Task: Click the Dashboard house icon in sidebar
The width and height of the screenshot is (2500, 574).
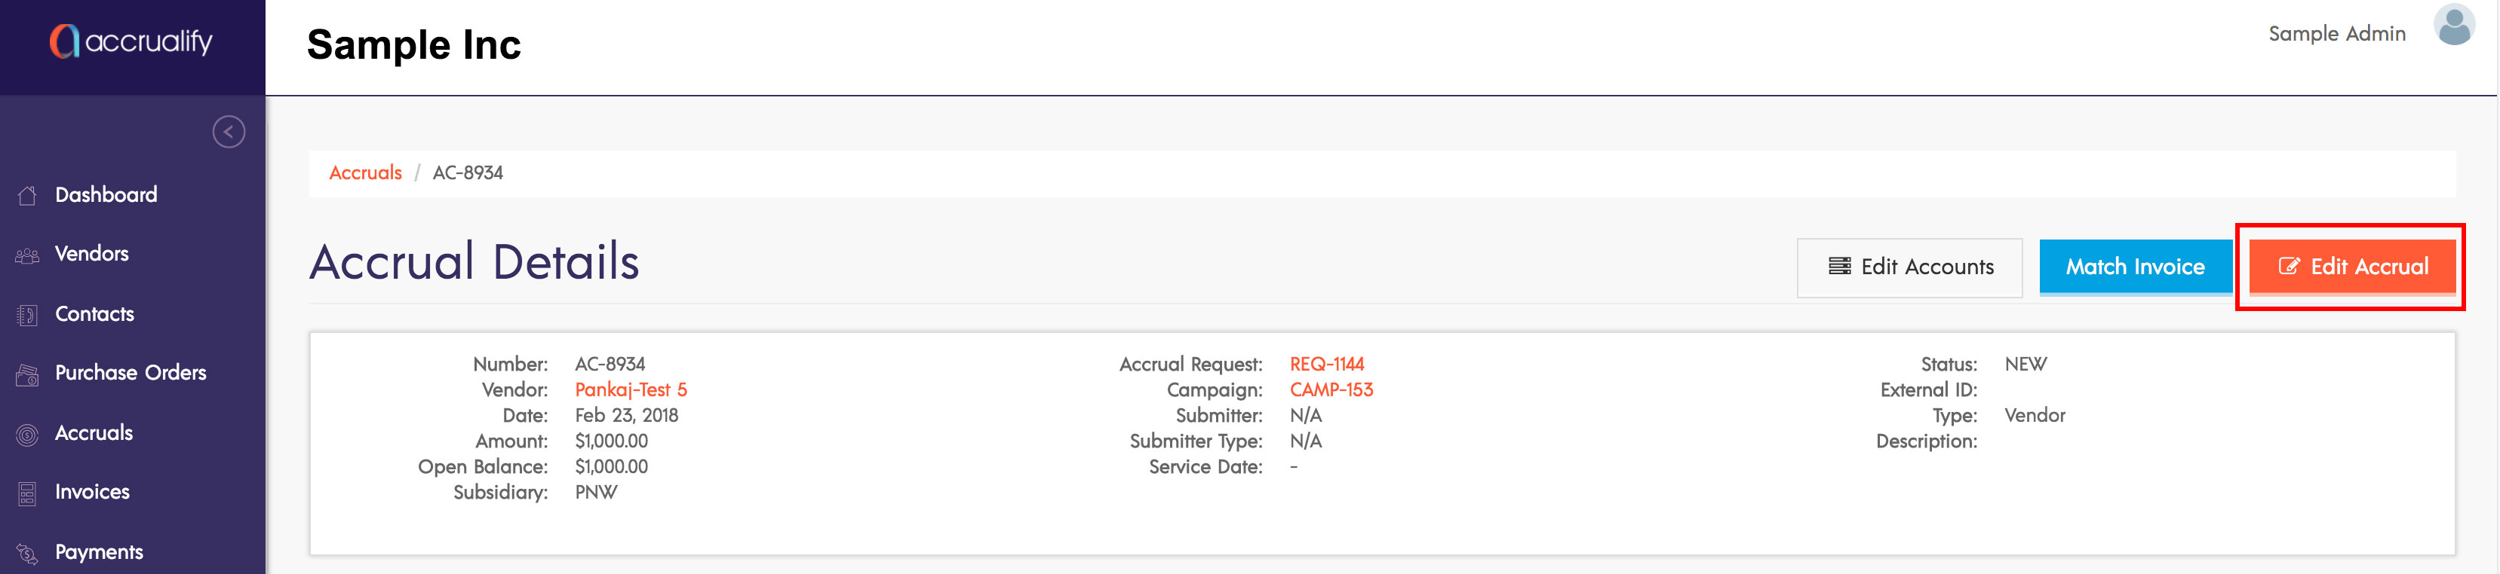Action: 27,196
